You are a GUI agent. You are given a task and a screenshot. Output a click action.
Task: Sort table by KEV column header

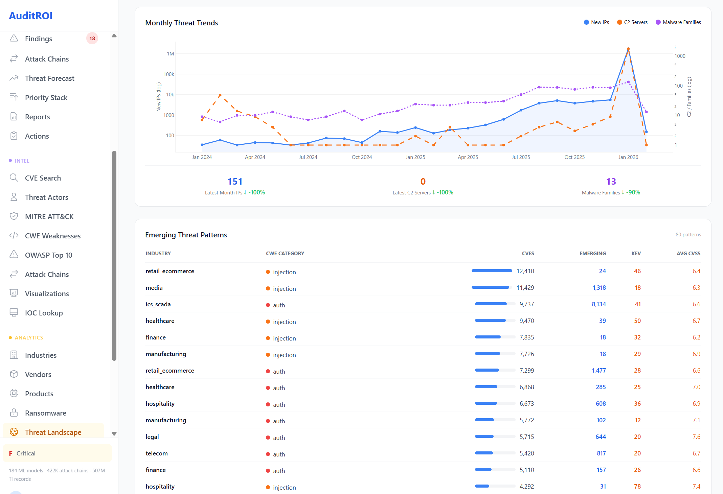tap(636, 253)
